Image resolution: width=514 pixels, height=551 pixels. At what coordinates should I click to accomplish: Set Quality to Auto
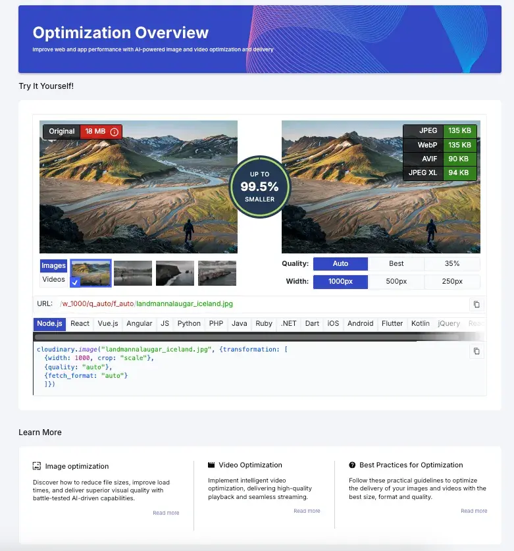(340, 263)
